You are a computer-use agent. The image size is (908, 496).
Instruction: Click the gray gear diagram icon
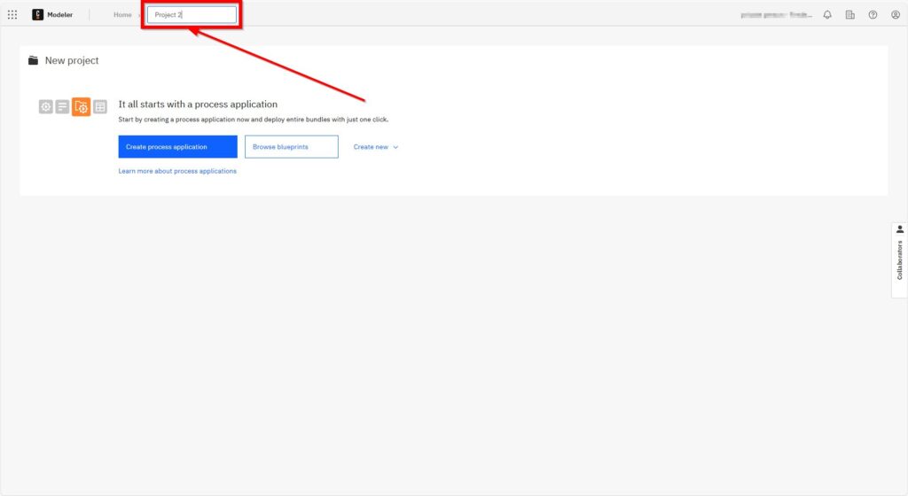click(x=46, y=106)
